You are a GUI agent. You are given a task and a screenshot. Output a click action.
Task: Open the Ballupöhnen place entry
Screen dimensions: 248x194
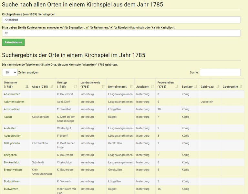point(12,143)
